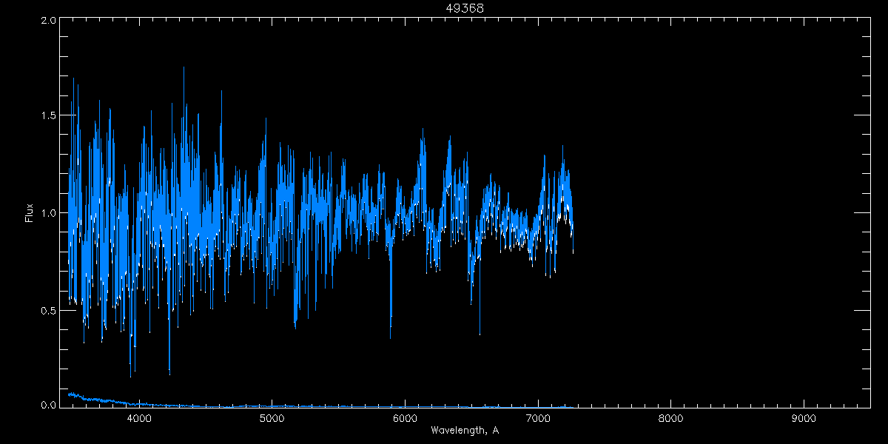
Task: Click the deepest absorption line below 4000
Action: pos(131,348)
